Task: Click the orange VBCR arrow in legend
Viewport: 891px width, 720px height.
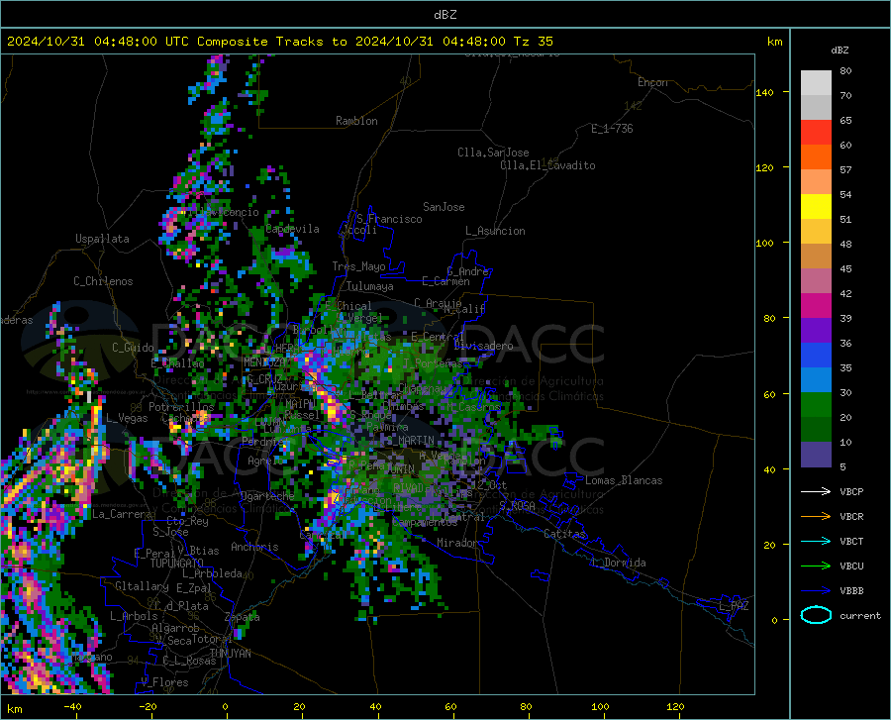Action: coord(816,517)
